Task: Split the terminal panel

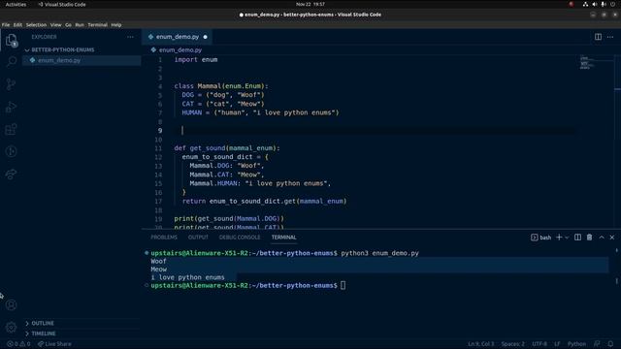Action: (x=578, y=237)
